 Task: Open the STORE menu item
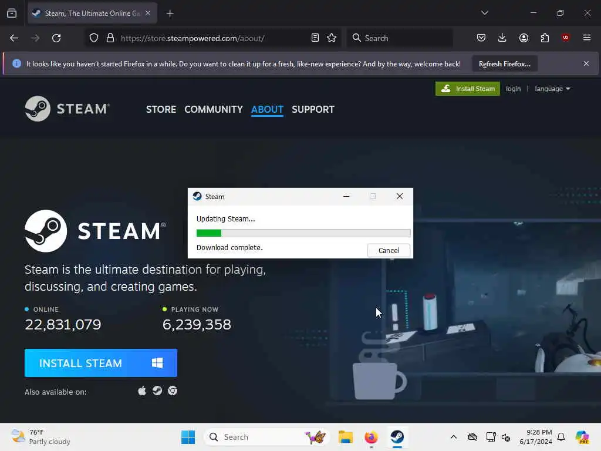(161, 109)
